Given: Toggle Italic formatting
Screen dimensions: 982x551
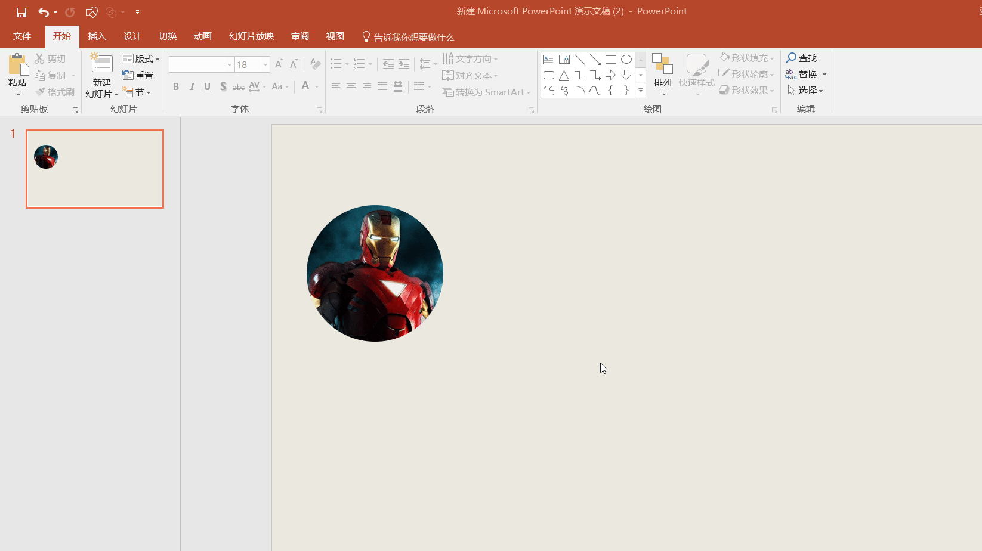Looking at the screenshot, I should [192, 87].
